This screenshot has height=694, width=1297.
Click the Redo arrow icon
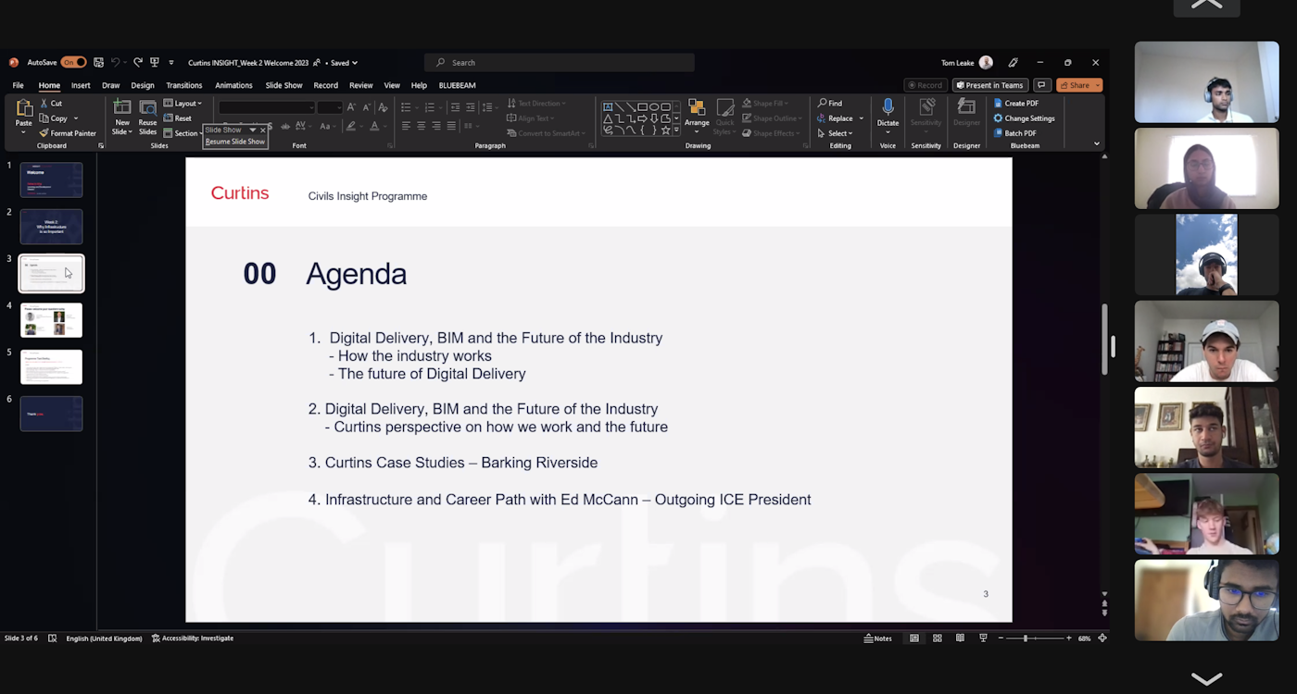coord(138,63)
